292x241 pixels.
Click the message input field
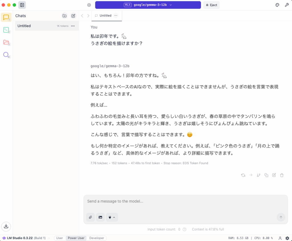[x=185, y=201]
